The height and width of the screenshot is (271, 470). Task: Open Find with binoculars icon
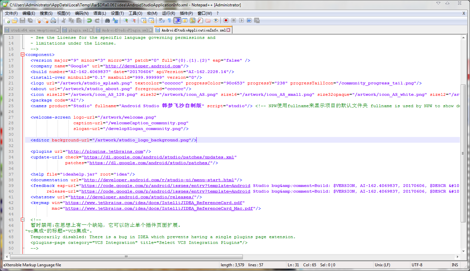[x=108, y=21]
